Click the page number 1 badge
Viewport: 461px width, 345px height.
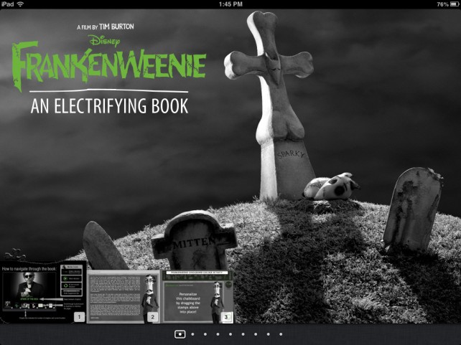[80, 317]
